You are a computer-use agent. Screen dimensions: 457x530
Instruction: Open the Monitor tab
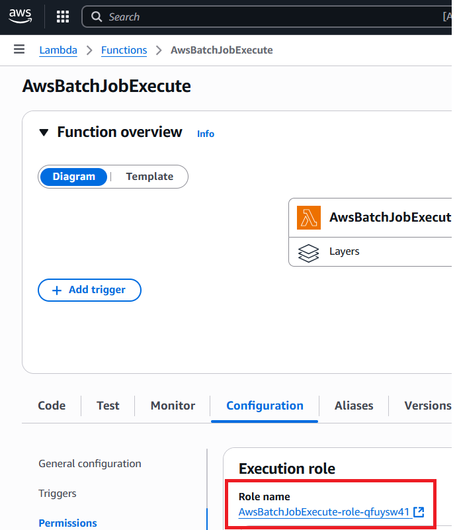[173, 406]
